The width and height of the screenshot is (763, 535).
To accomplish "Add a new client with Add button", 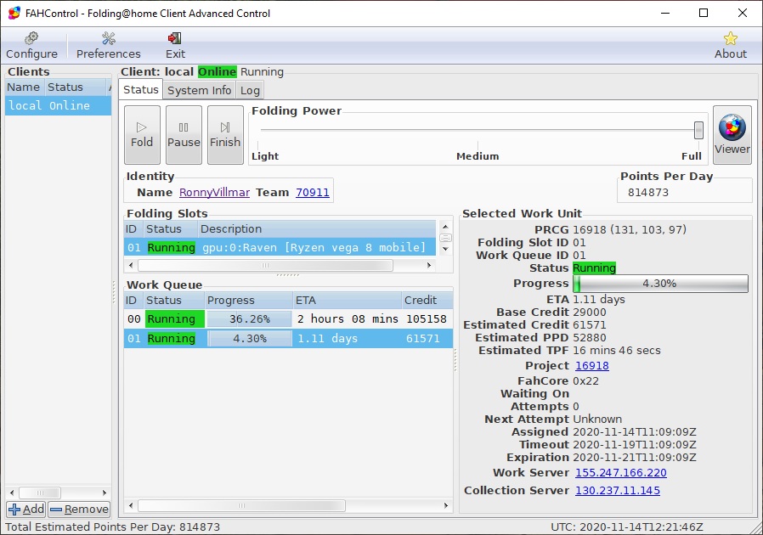I will pyautogui.click(x=26, y=510).
